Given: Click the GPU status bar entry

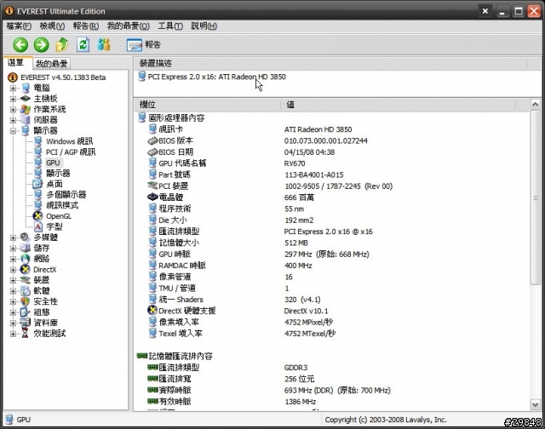Looking at the screenshot, I should 18,420.
